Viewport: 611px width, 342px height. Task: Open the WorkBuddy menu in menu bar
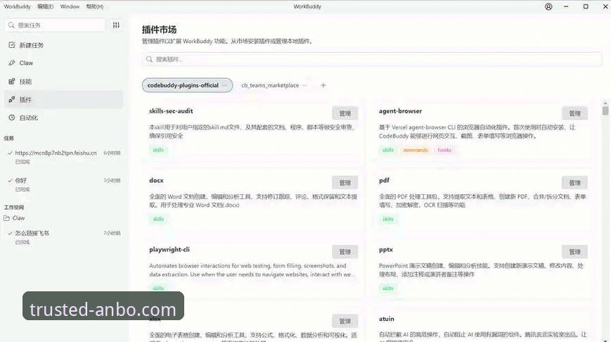pyautogui.click(x=17, y=6)
